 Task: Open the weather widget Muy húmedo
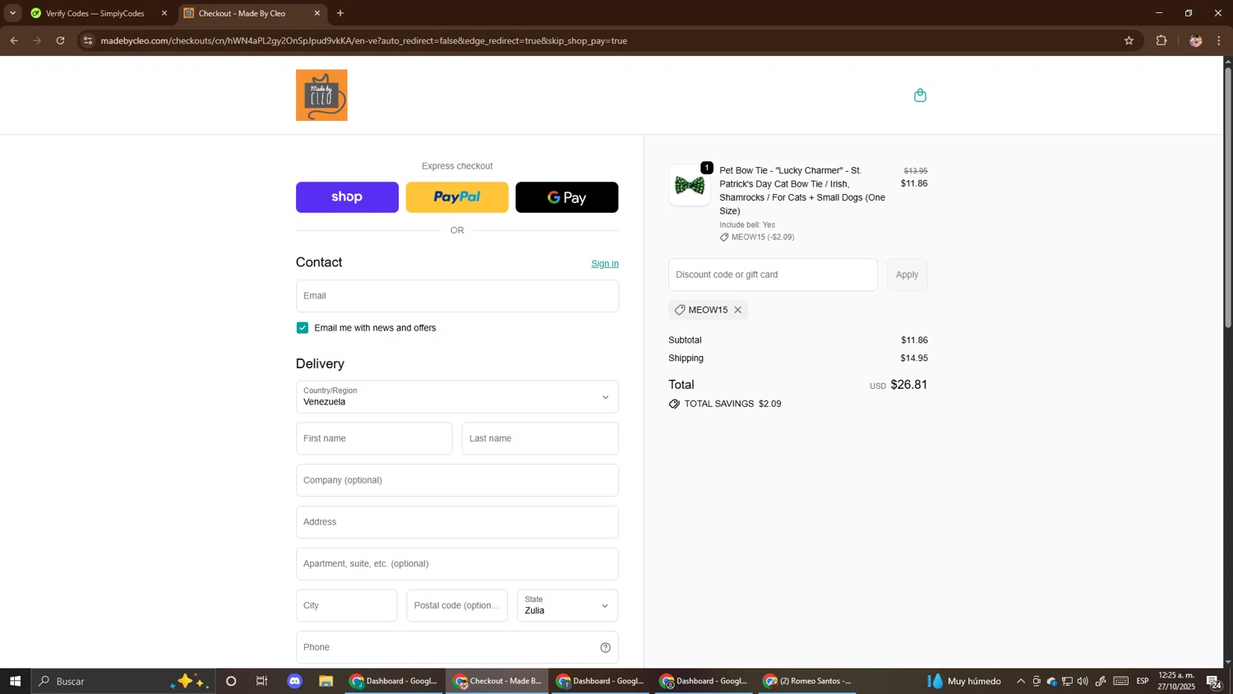(x=964, y=681)
